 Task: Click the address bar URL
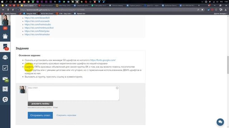(53, 10)
